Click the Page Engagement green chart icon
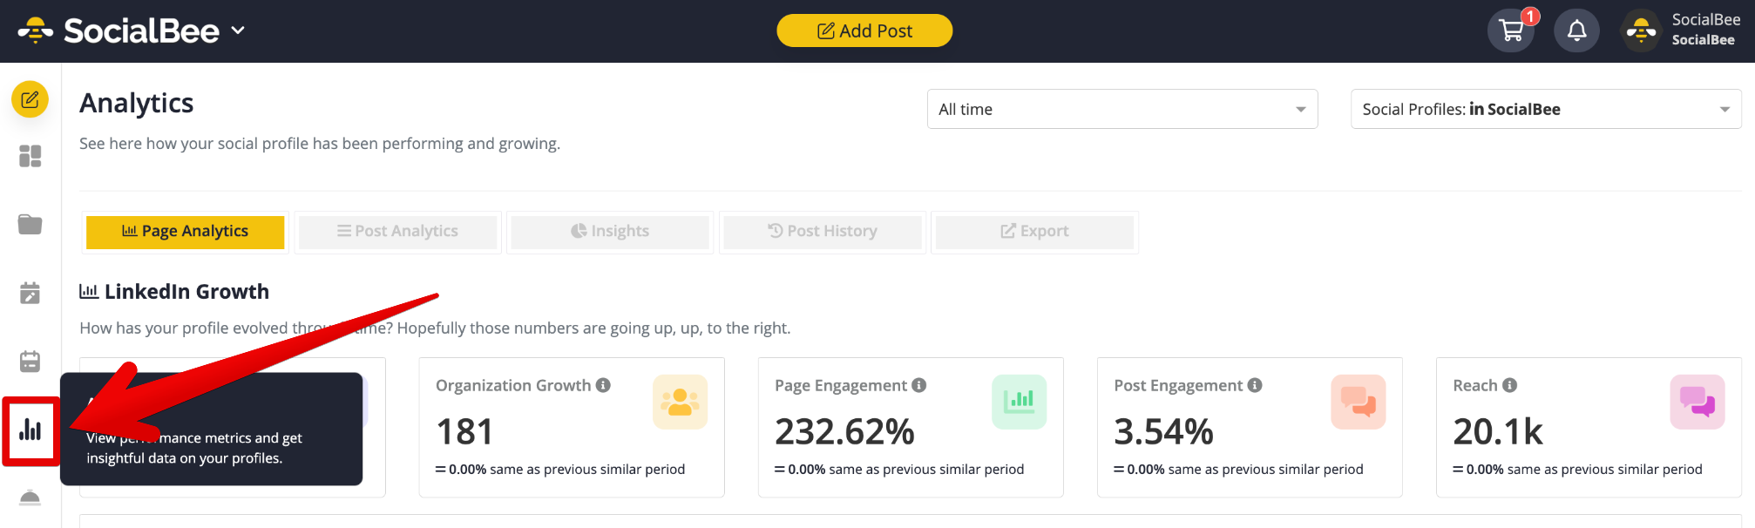The image size is (1755, 528). pyautogui.click(x=1019, y=402)
